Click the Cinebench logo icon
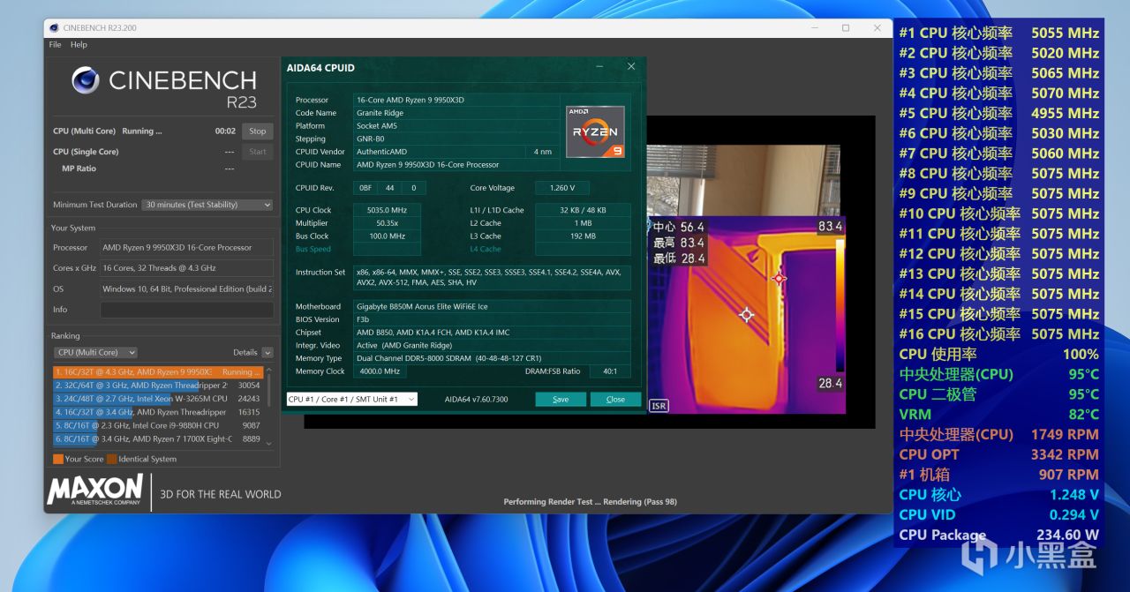The image size is (1130, 592). tap(86, 80)
